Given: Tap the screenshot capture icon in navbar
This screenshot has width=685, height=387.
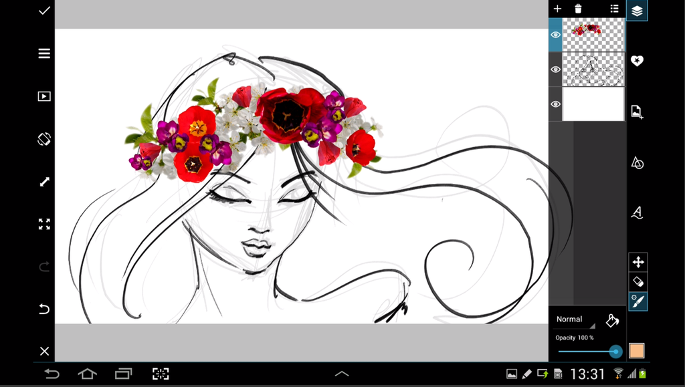Looking at the screenshot, I should [161, 374].
